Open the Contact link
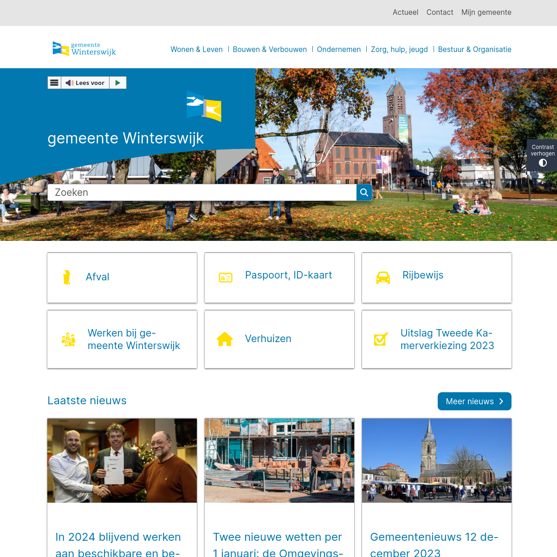This screenshot has width=557, height=557. [x=440, y=13]
